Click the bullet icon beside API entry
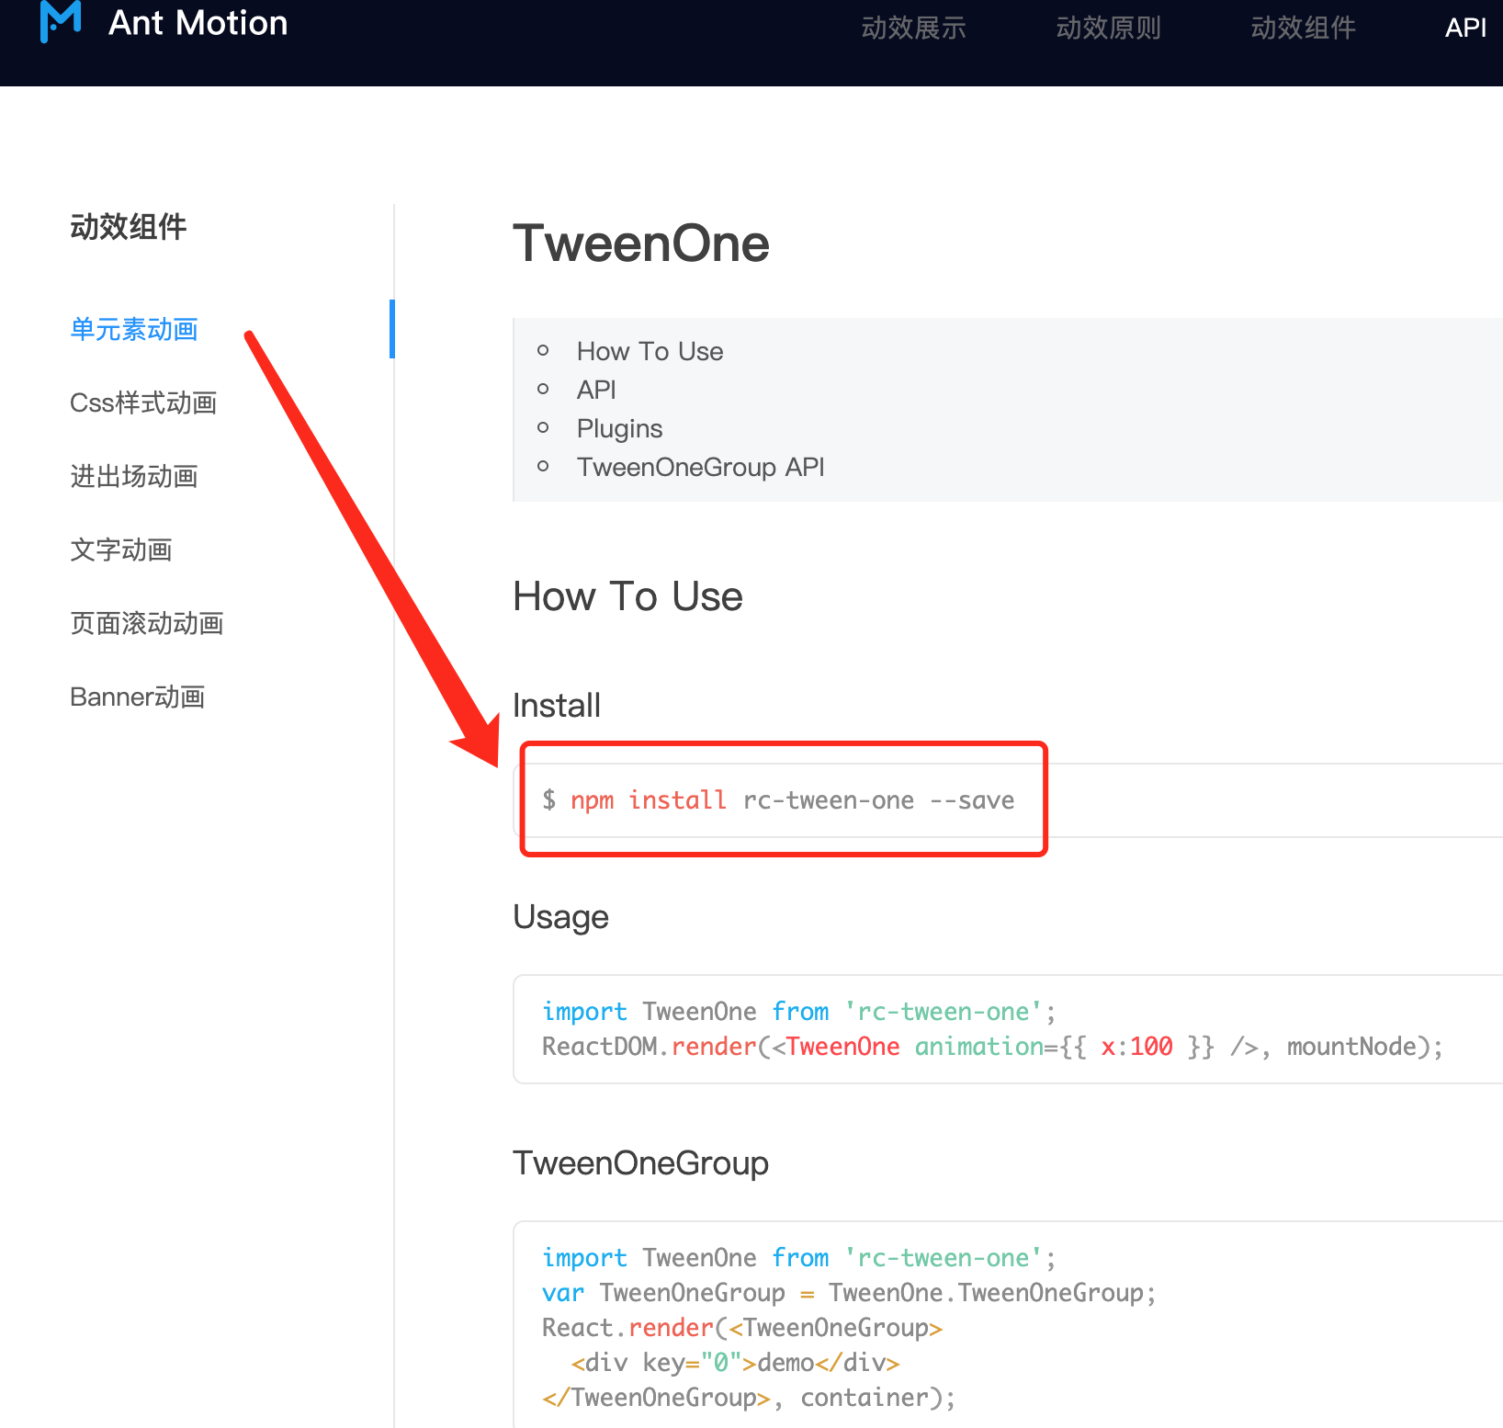The image size is (1503, 1428). pos(544,390)
